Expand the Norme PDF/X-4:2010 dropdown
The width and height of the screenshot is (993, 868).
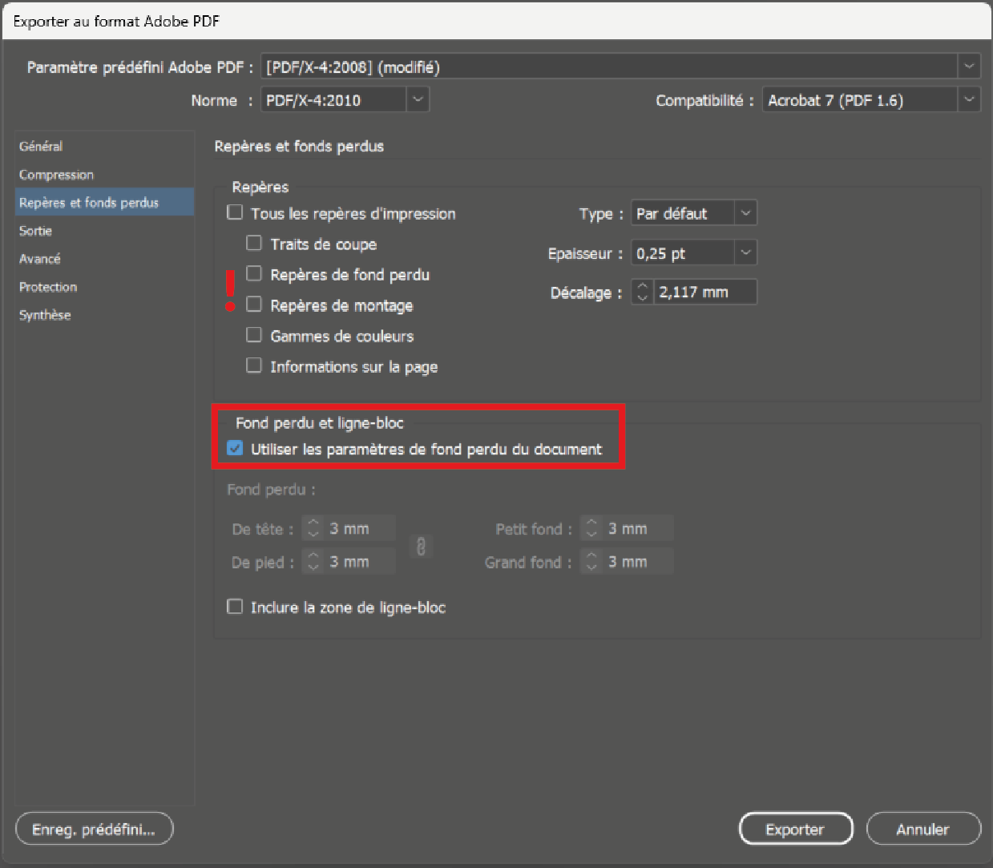[x=418, y=100]
